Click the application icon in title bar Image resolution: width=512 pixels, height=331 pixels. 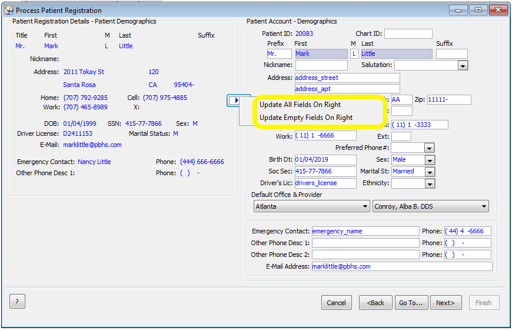[9, 10]
